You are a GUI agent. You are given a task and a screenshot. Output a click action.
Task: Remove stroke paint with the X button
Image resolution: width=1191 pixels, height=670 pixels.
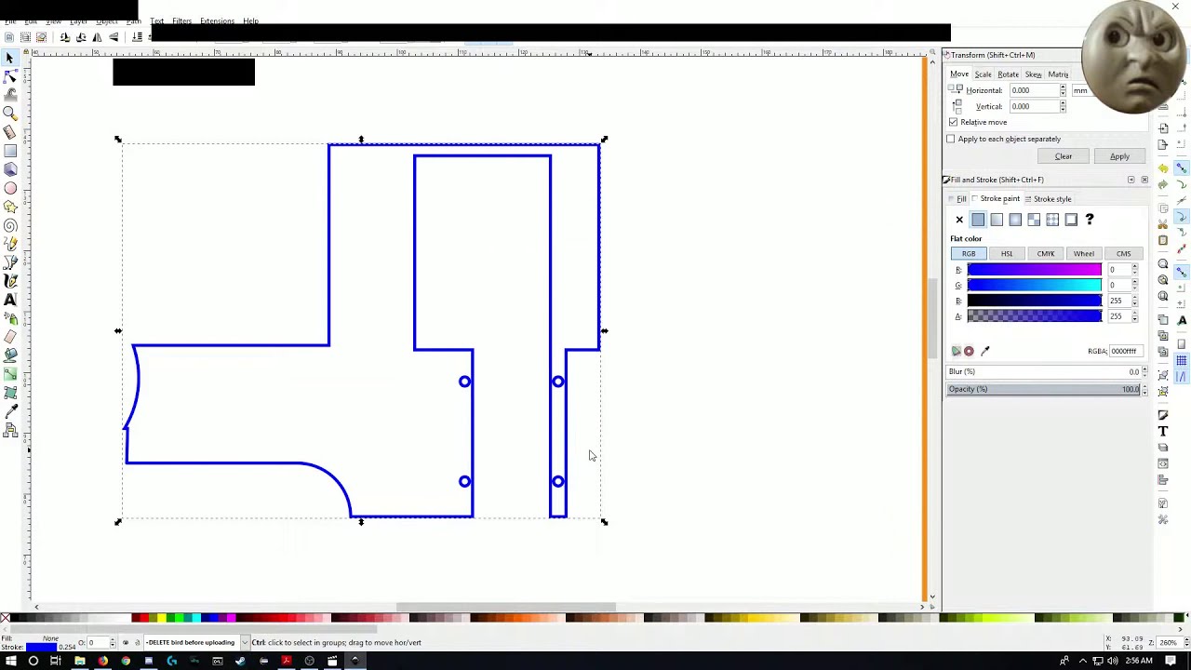(959, 220)
